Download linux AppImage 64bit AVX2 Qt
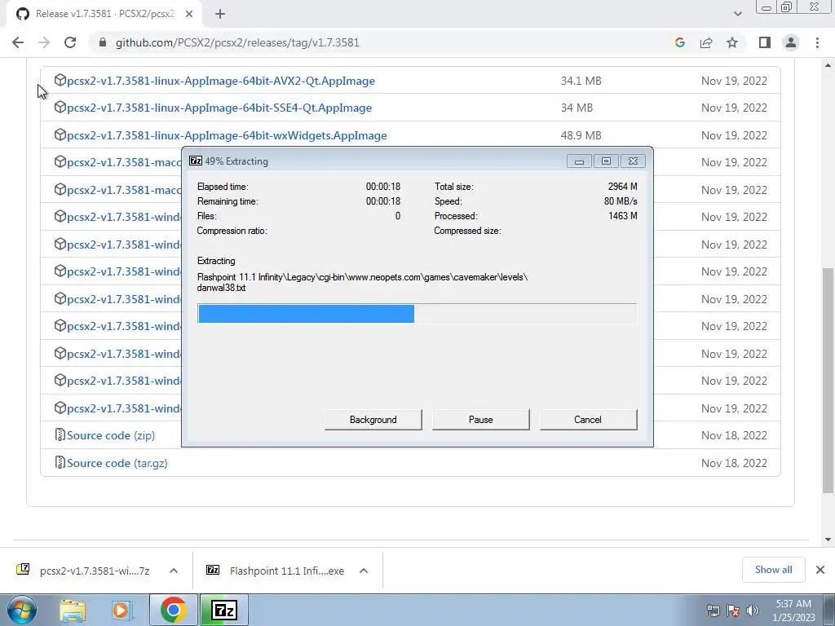 tap(221, 81)
